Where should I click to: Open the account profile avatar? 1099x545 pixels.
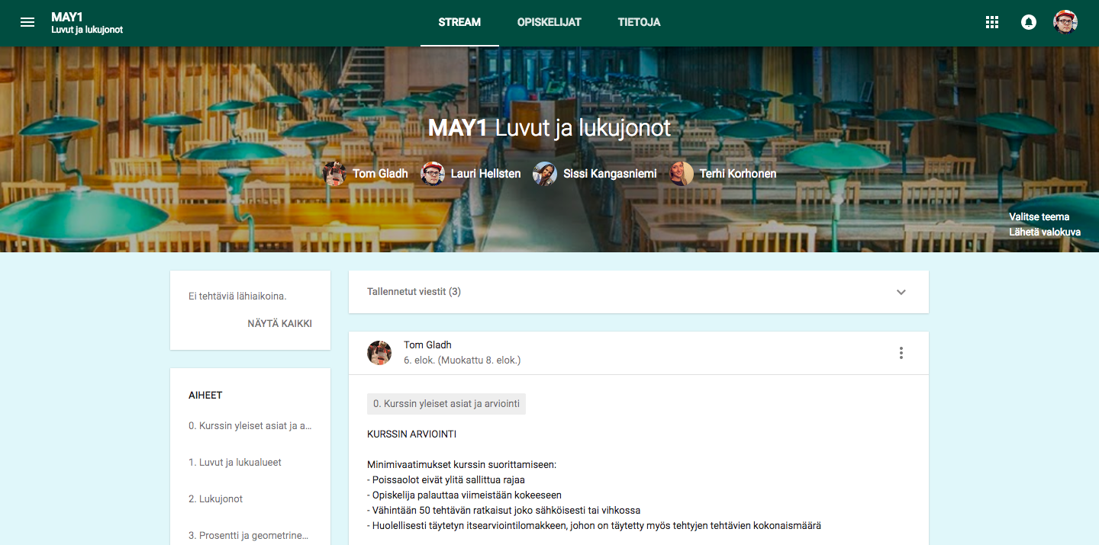(x=1065, y=22)
